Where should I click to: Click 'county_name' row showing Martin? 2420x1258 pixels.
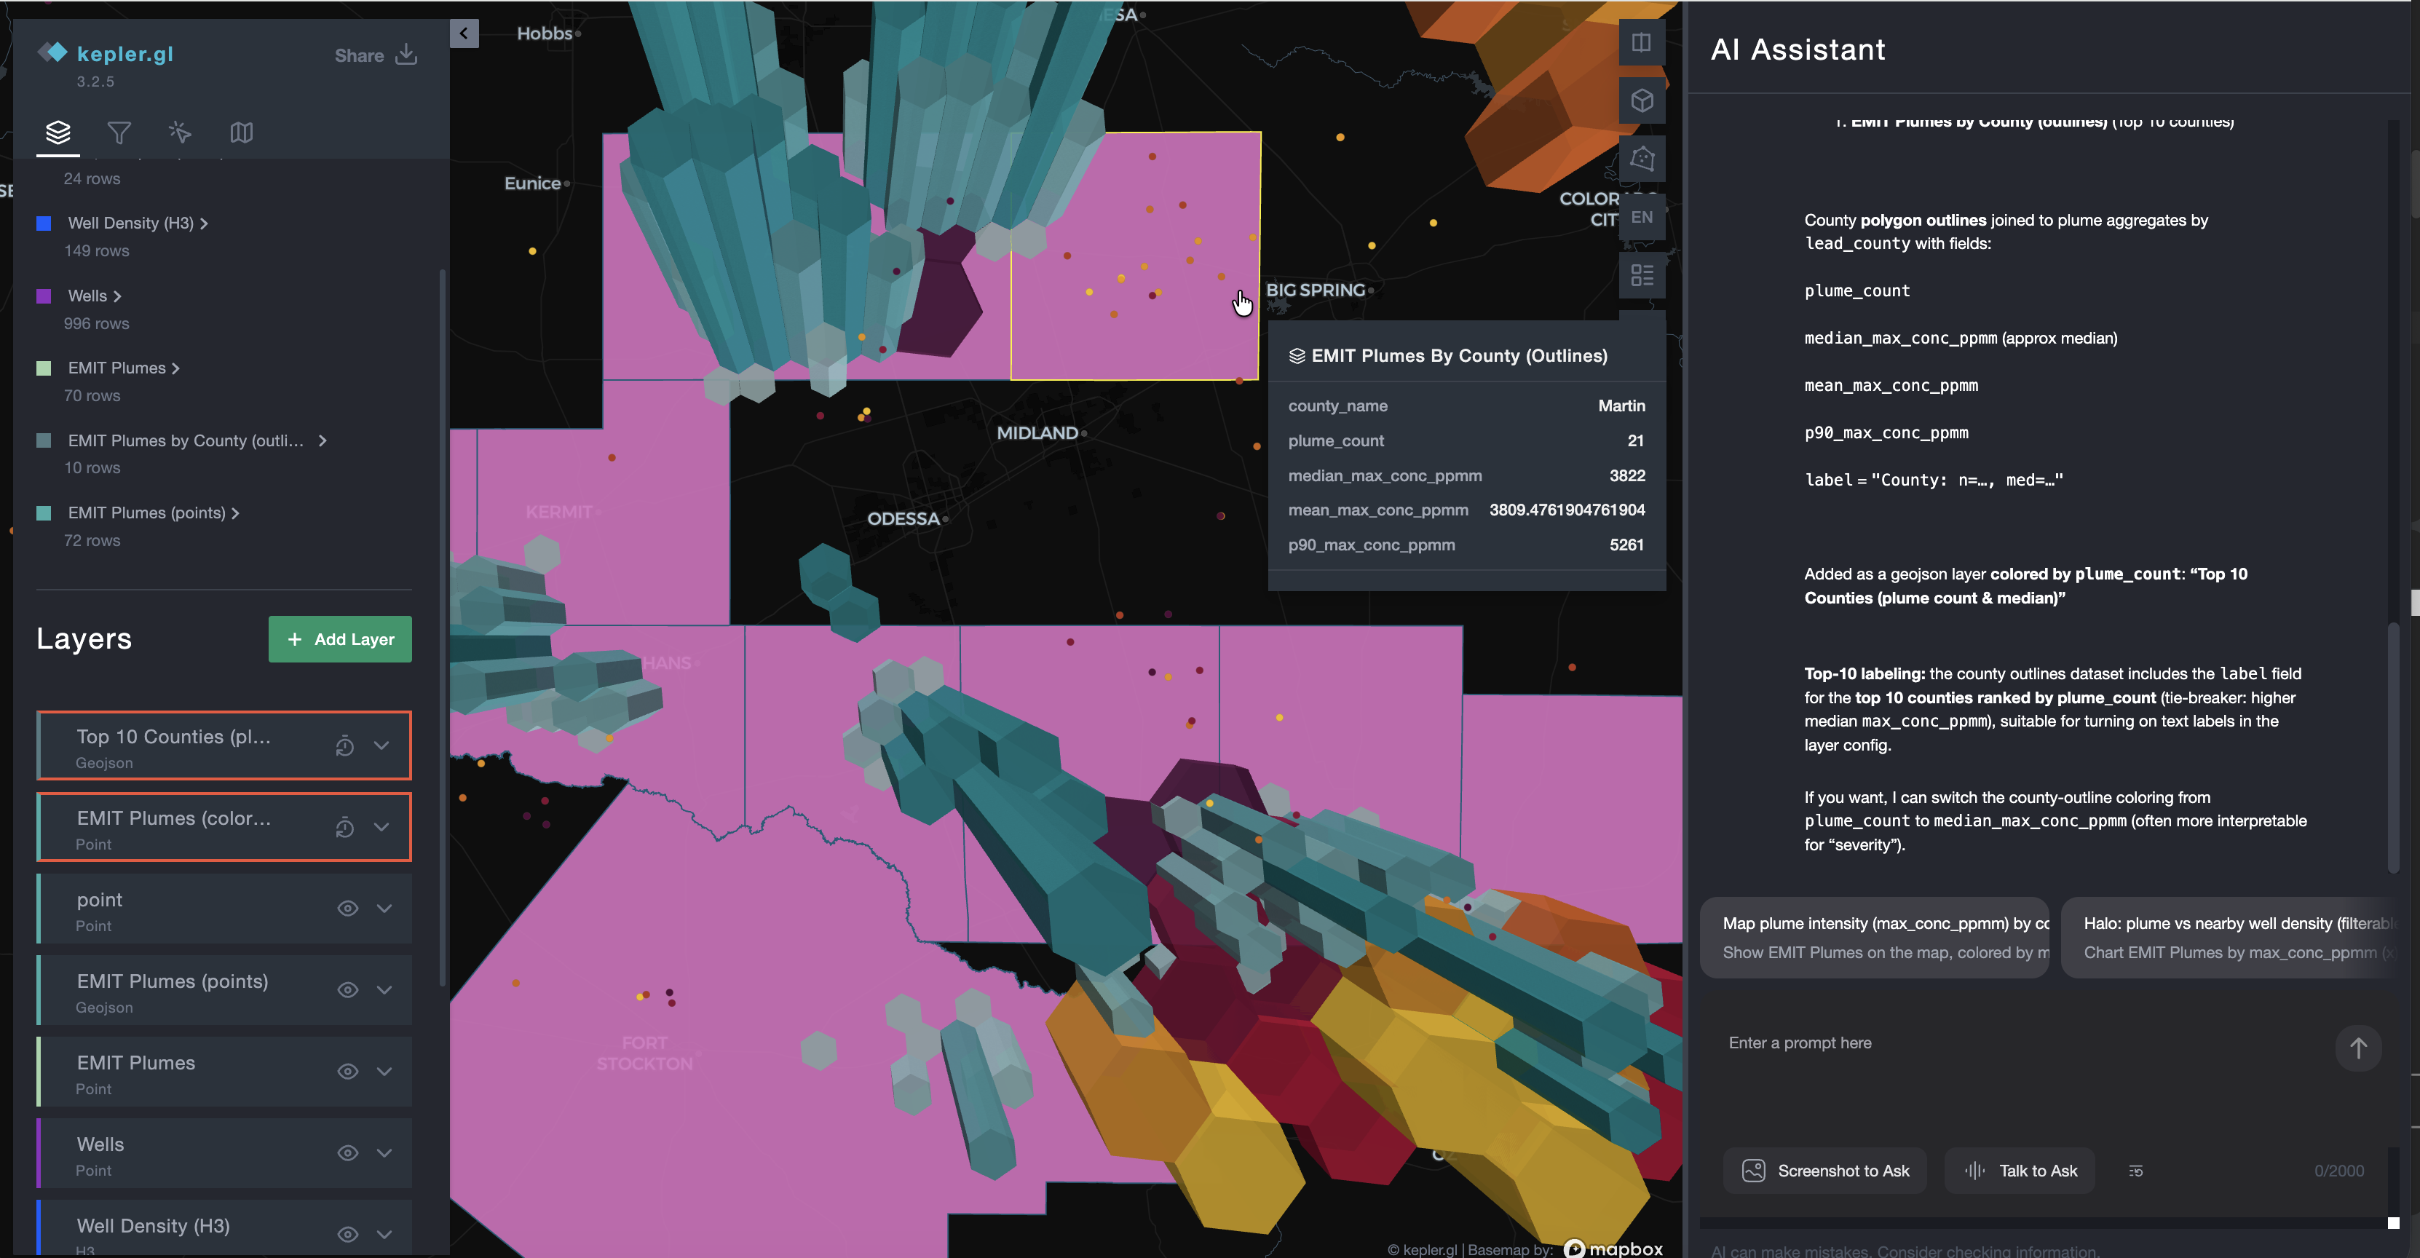click(1466, 406)
